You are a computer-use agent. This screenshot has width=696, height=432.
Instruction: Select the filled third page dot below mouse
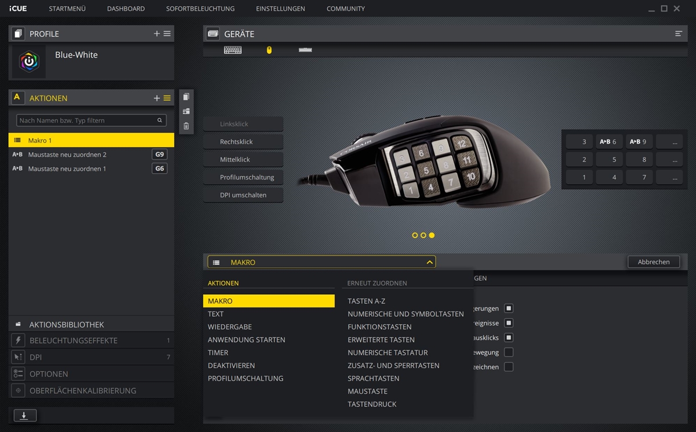[x=432, y=235]
